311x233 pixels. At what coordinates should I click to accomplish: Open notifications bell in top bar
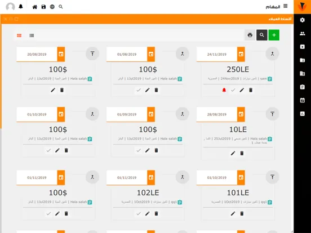point(21,7)
